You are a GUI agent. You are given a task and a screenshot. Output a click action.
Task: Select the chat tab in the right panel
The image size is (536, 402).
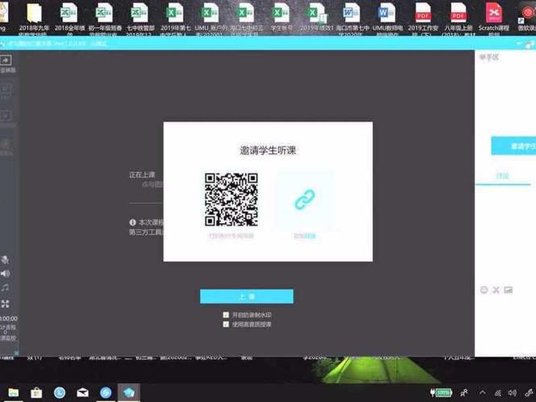(x=503, y=176)
